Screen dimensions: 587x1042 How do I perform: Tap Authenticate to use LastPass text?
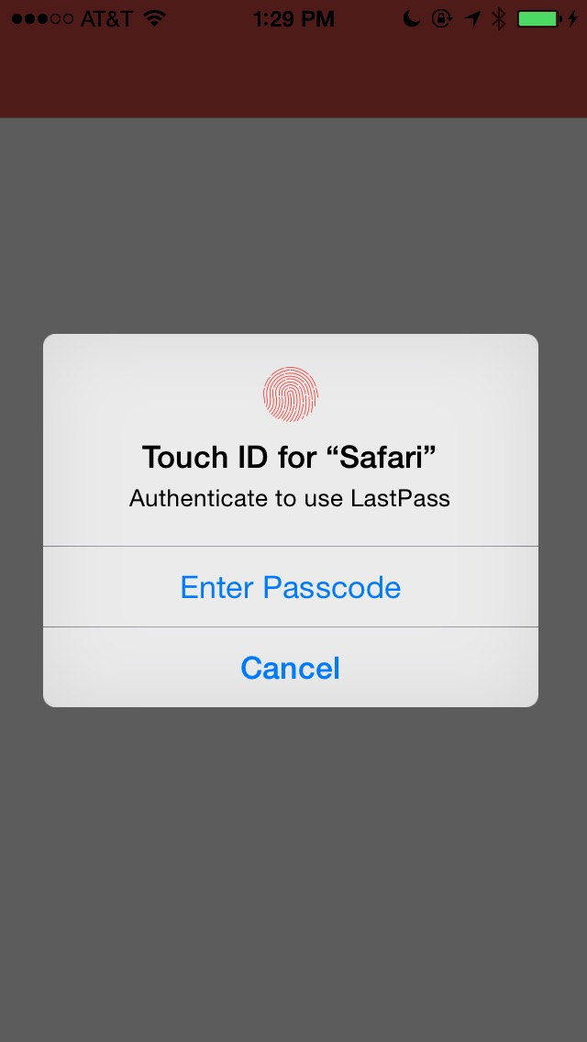coord(290,498)
